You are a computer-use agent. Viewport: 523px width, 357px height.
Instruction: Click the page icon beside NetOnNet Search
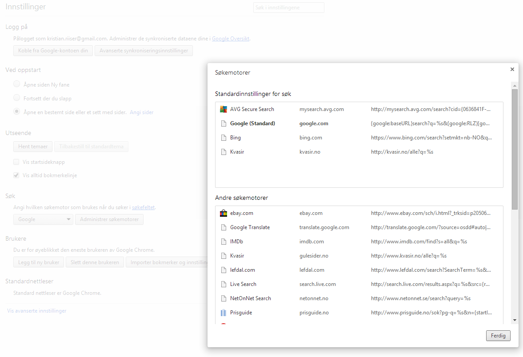tap(224, 298)
